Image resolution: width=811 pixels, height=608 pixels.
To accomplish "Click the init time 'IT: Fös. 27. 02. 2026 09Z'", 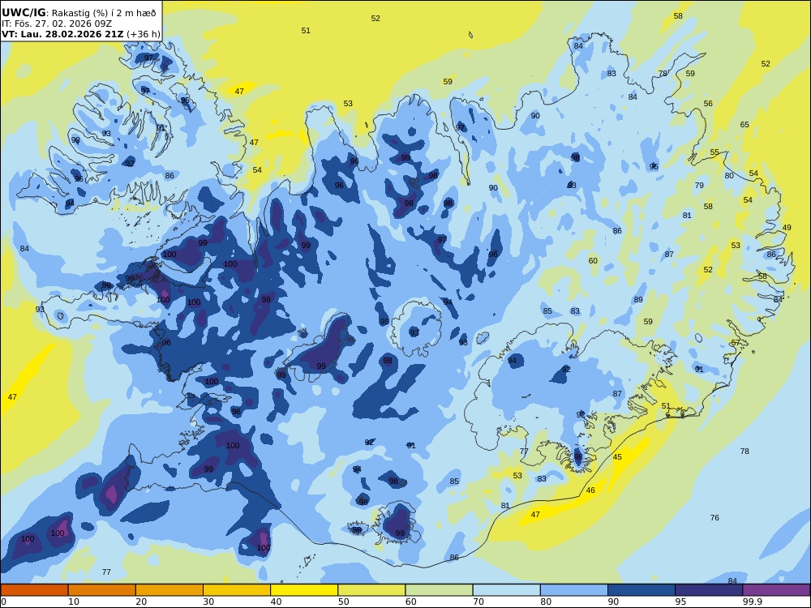I will pos(57,24).
